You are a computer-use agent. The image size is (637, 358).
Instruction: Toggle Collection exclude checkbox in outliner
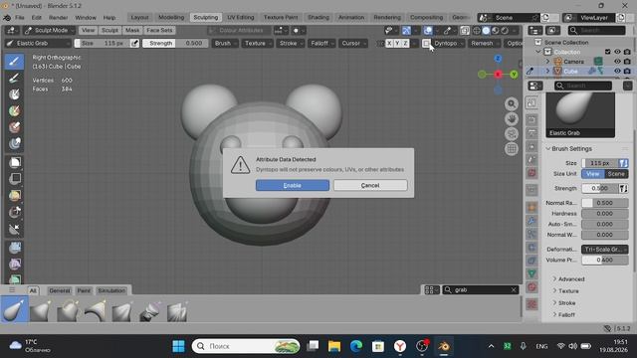click(608, 52)
